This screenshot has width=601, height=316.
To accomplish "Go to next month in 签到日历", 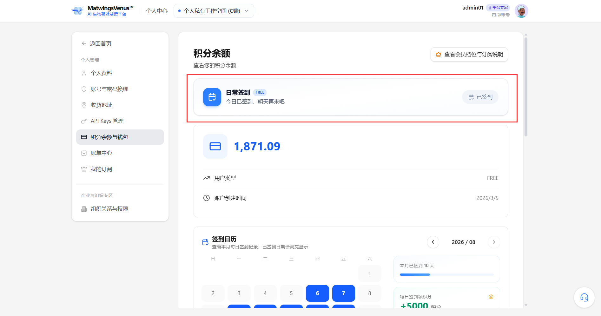I will (x=494, y=242).
